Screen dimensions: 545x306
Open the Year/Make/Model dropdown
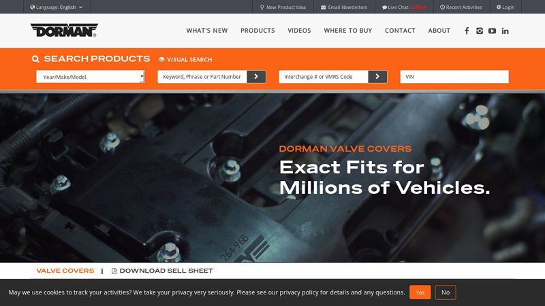pos(91,77)
